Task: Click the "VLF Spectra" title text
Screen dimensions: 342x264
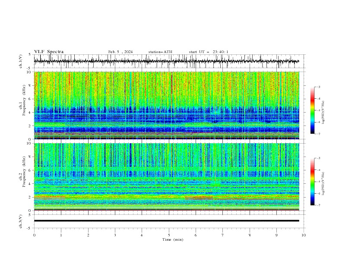Action: [49, 52]
